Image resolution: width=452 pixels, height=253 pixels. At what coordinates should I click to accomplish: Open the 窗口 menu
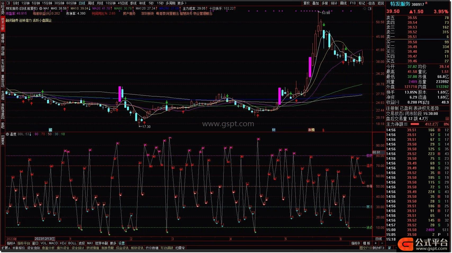point(35,243)
